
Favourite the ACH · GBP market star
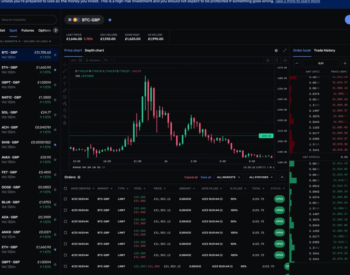55,130
